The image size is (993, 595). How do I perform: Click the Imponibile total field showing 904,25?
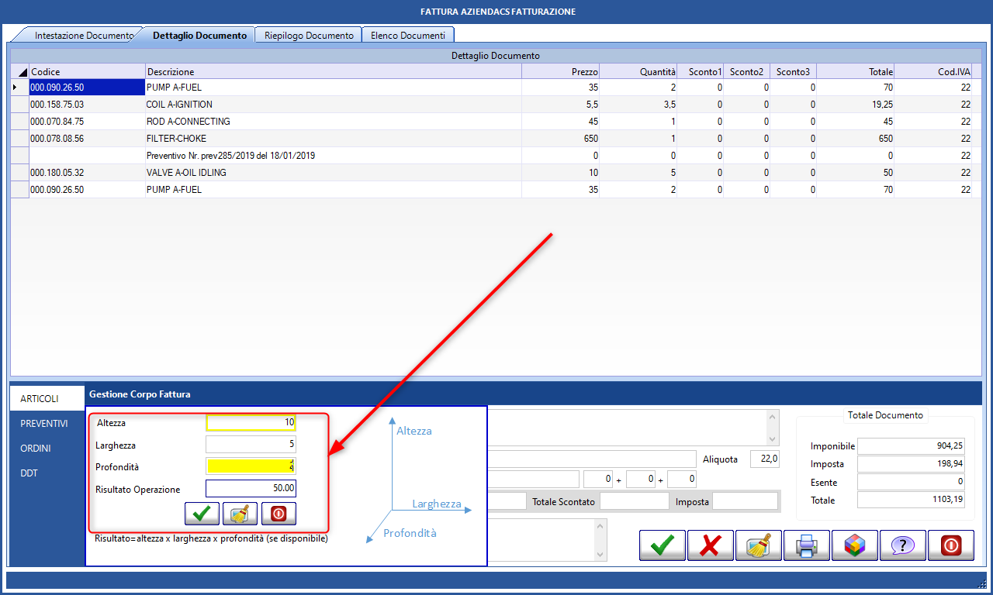911,446
